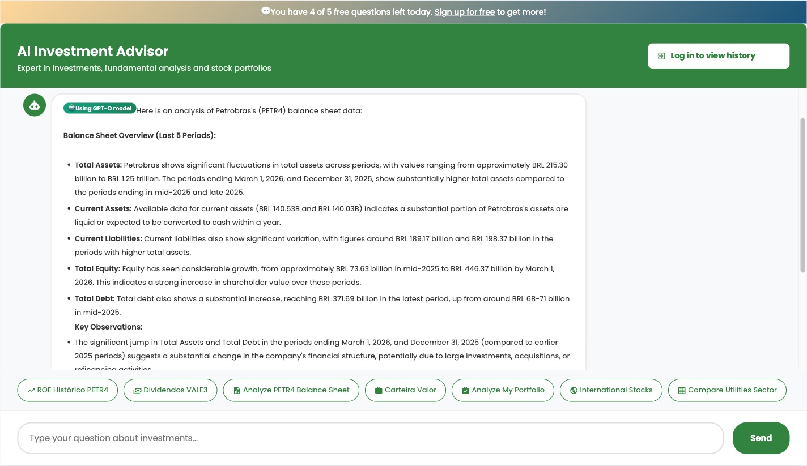Screen dimensions: 807x466
Task: Pick the Analyze PETR4 Balance Sheet suggestion
Action: click(x=291, y=390)
